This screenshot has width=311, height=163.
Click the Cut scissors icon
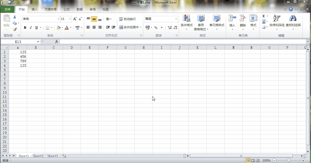14,17
